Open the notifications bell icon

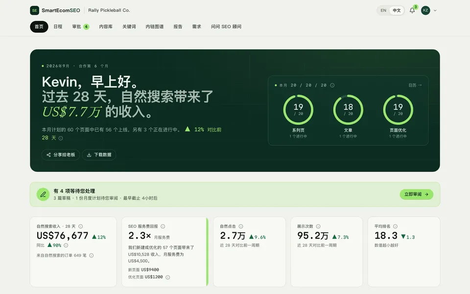[x=412, y=10]
